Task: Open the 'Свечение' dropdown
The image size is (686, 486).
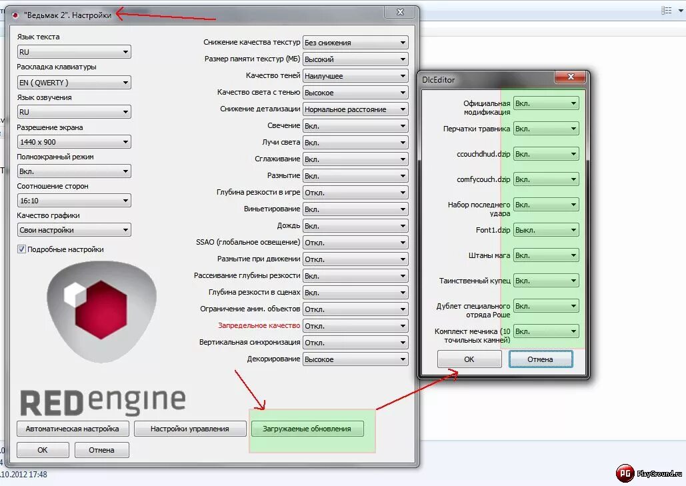Action: [x=355, y=125]
